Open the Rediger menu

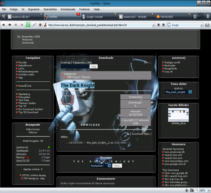point(14,9)
